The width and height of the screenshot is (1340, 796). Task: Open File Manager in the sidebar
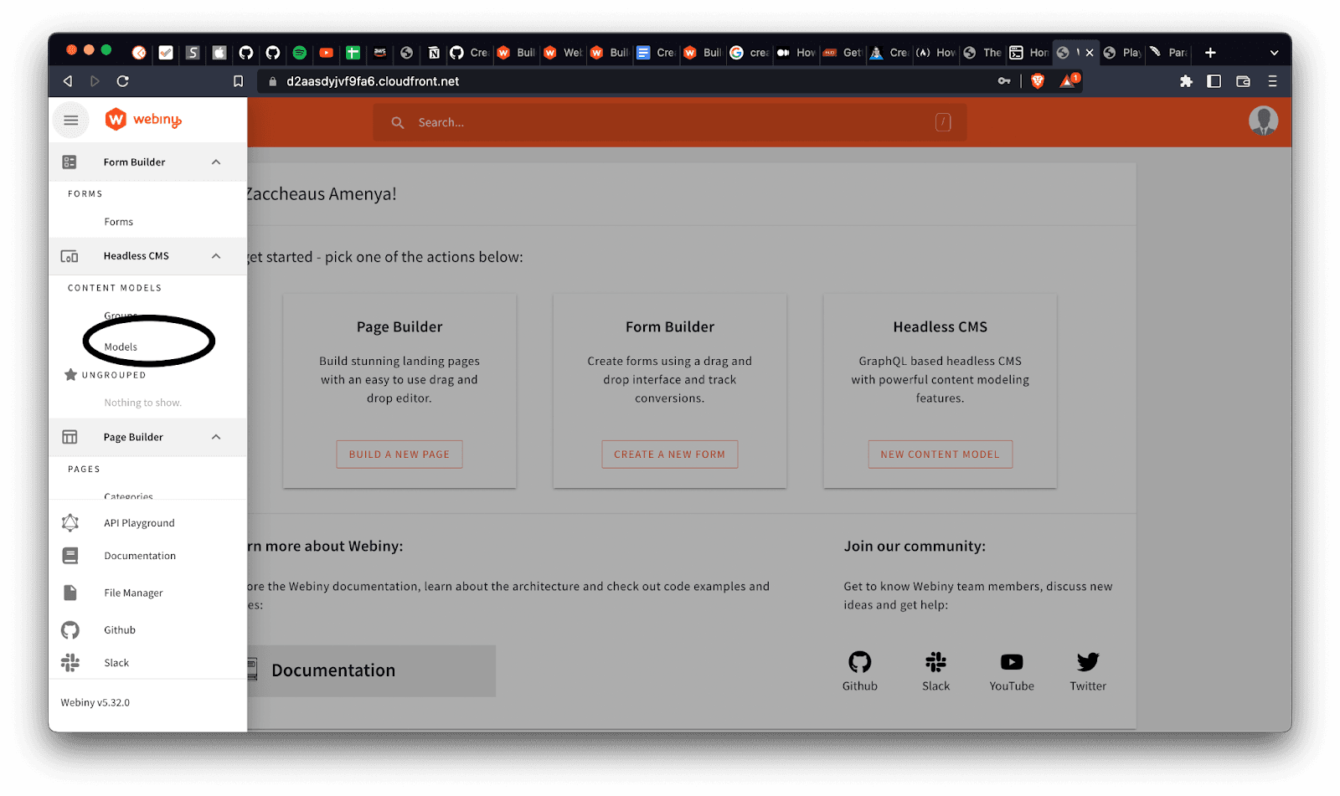(x=133, y=593)
